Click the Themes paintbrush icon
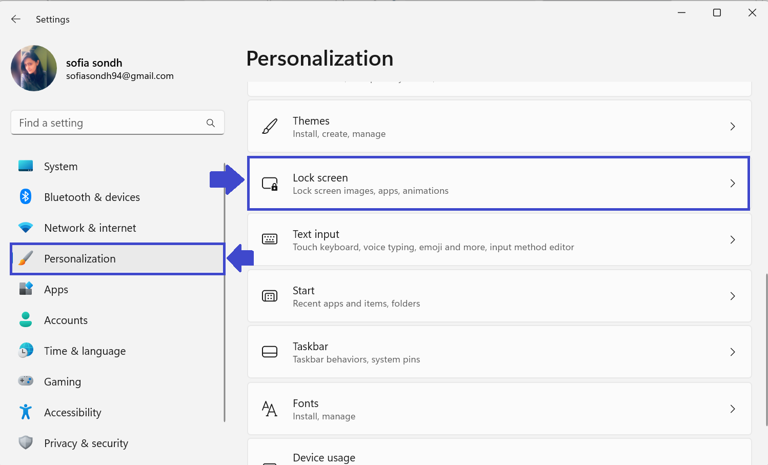 tap(270, 127)
